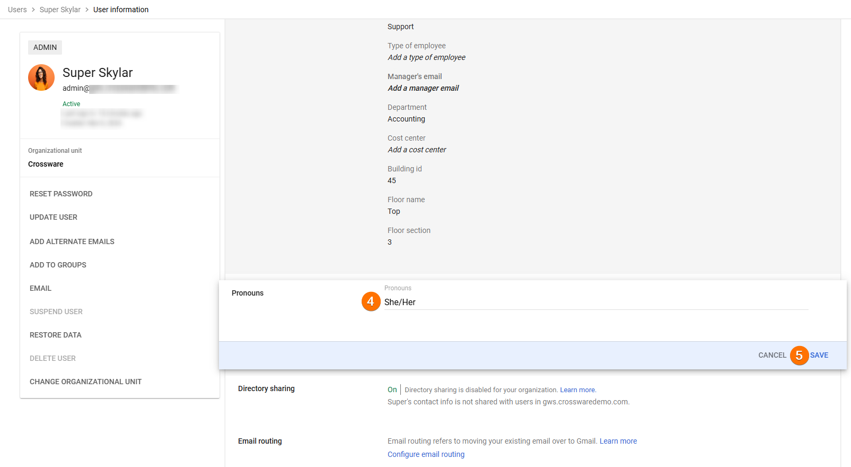
Task: Click ADD TO GROUPS action
Action: 58,265
